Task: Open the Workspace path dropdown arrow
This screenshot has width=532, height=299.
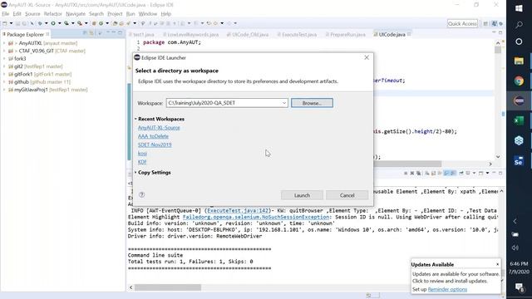Action: click(284, 103)
